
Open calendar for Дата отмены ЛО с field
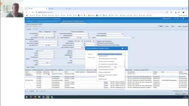pyautogui.click(x=46, y=45)
